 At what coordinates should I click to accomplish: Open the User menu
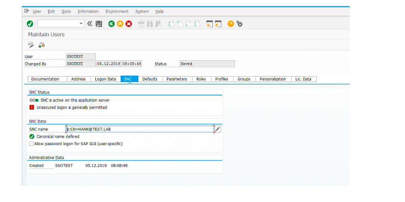[x=37, y=11]
